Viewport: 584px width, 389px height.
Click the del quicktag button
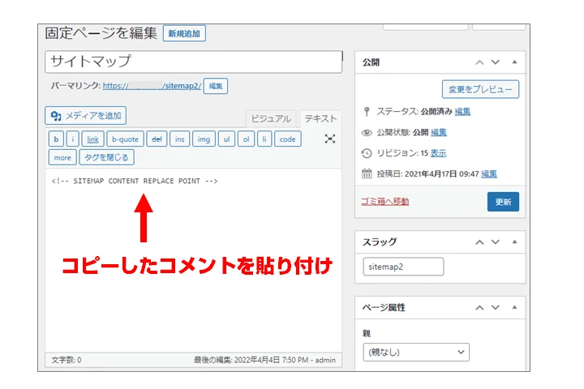coord(157,139)
